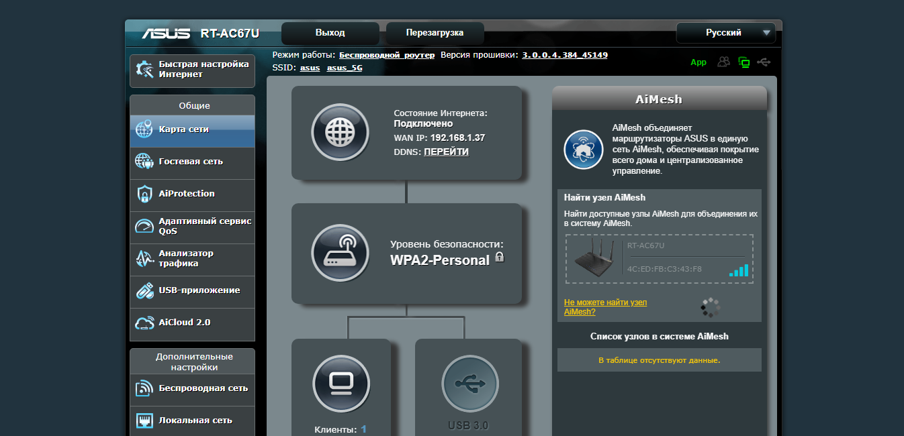Click the Выход logout button

click(x=330, y=33)
